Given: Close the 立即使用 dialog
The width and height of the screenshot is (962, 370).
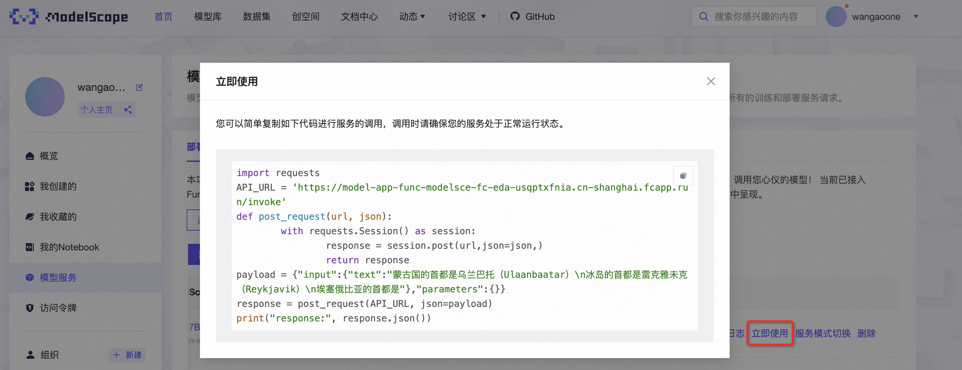Looking at the screenshot, I should click(711, 81).
